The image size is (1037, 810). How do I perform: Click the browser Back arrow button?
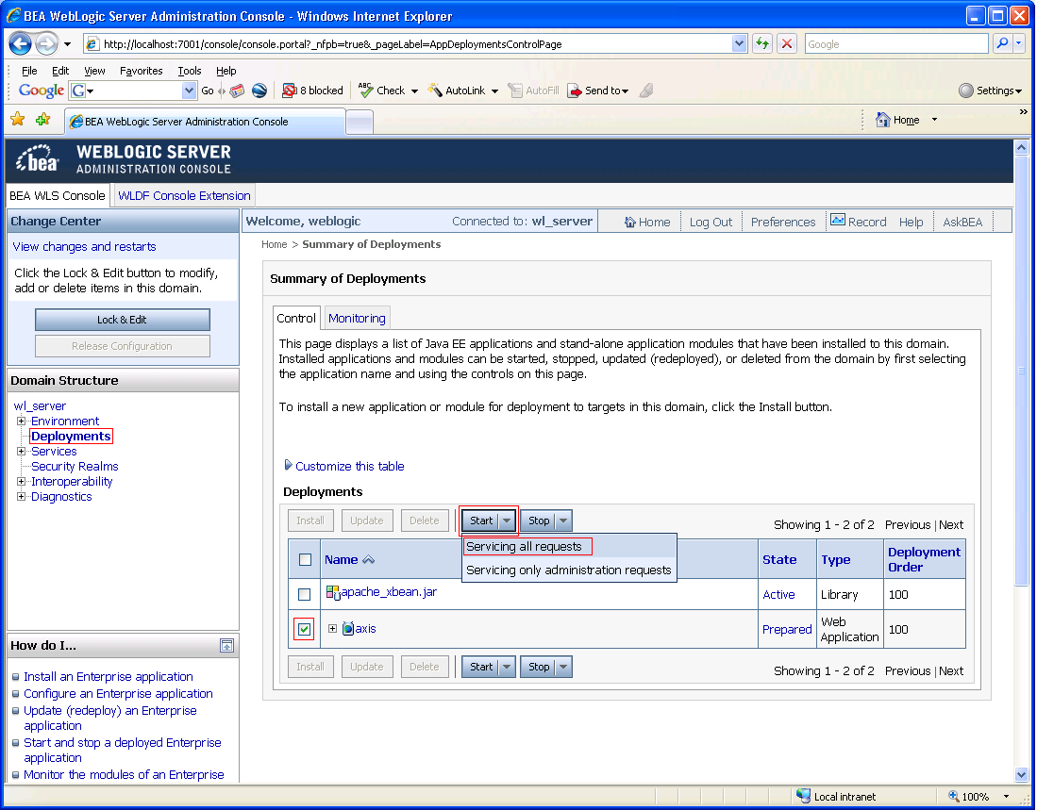[20, 44]
